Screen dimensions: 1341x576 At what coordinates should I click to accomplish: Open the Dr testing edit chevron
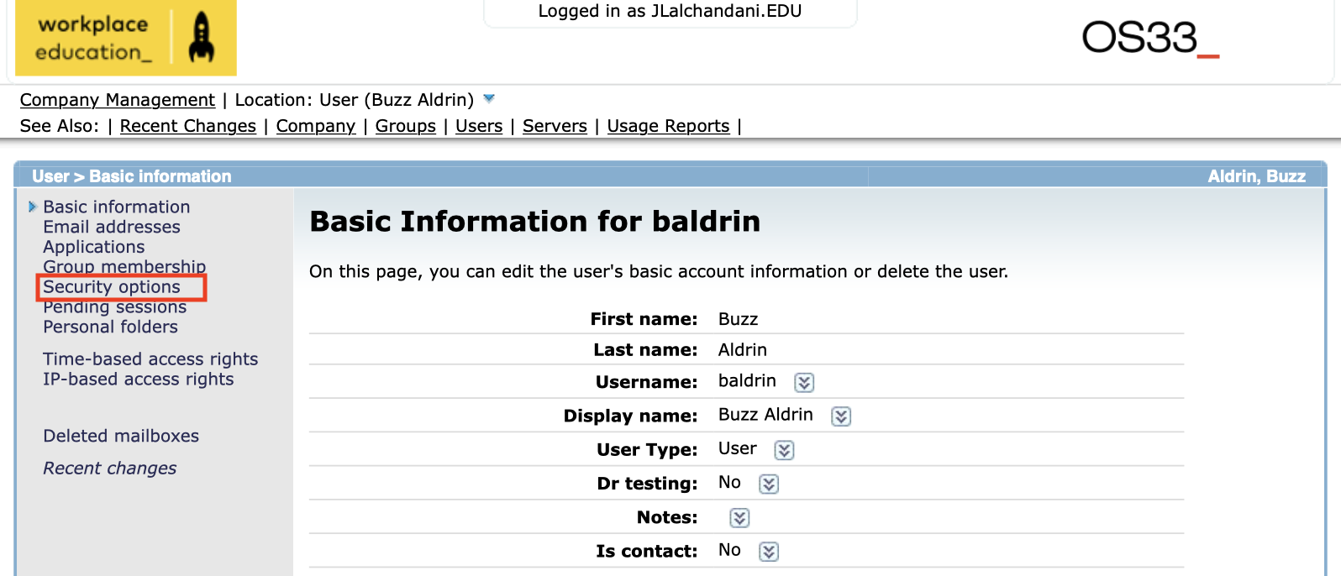(x=769, y=484)
